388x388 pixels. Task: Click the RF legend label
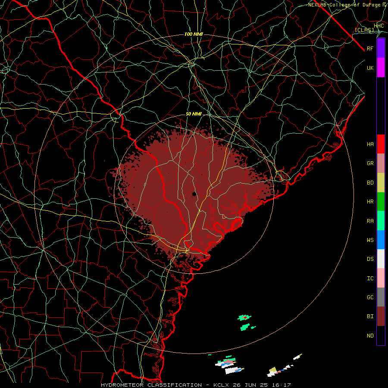pyautogui.click(x=370, y=48)
